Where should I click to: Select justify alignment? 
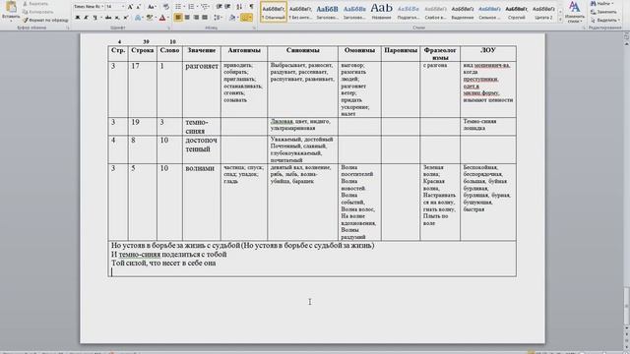(x=205, y=18)
